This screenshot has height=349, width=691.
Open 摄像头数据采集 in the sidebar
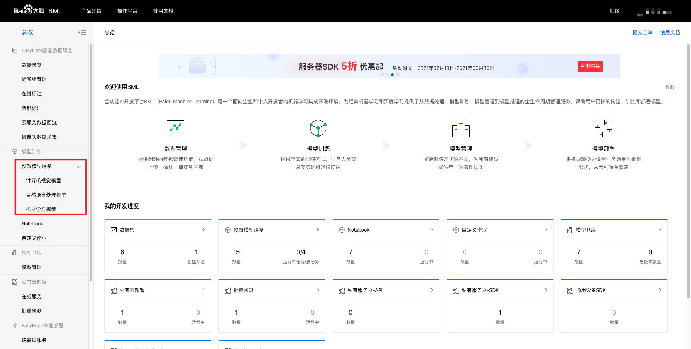click(x=39, y=137)
